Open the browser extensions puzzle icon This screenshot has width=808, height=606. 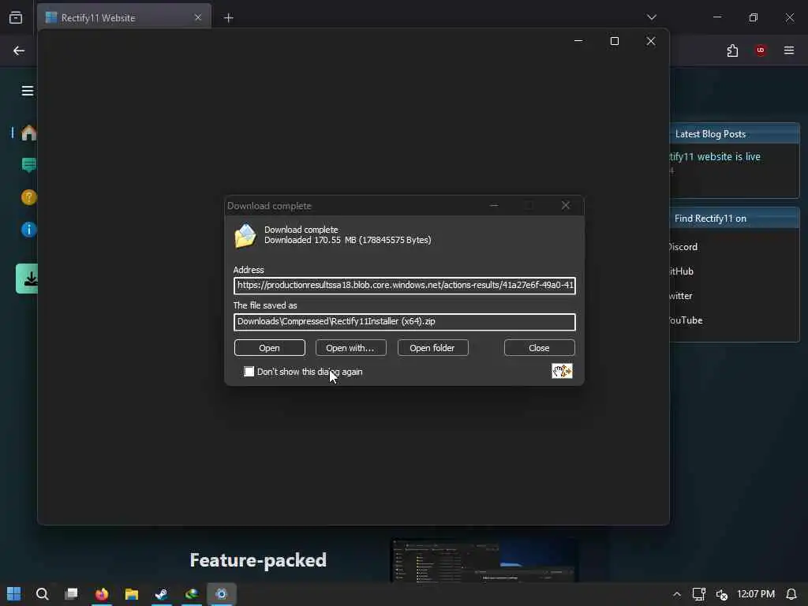(x=732, y=50)
